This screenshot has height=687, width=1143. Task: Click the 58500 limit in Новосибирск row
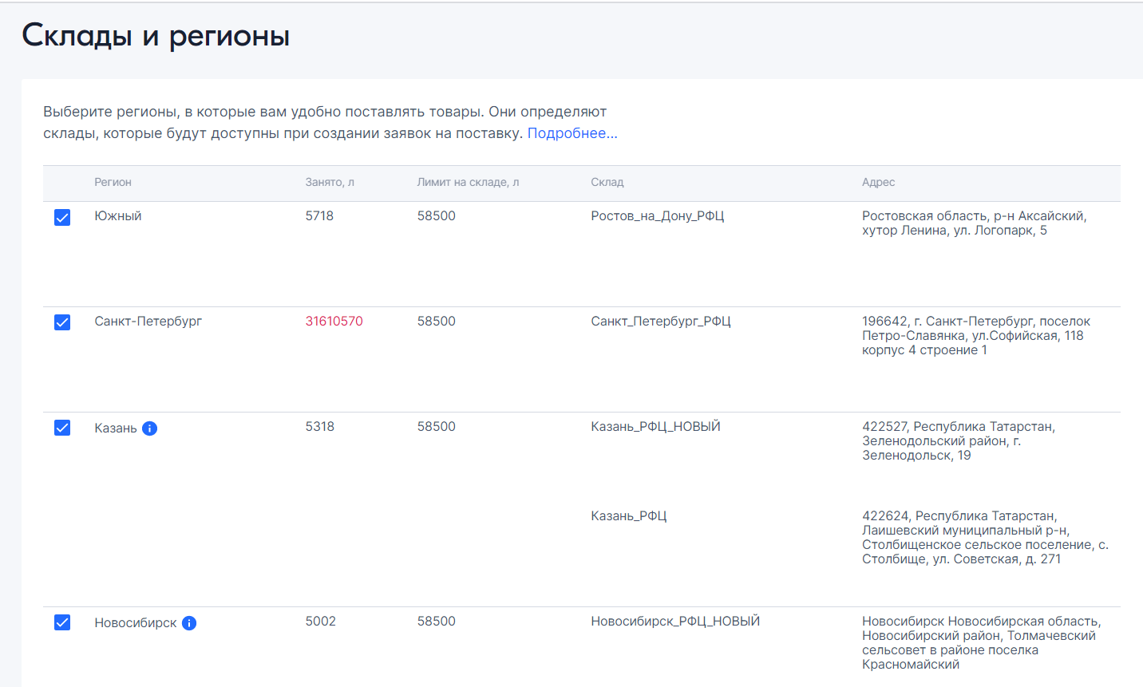tap(436, 622)
